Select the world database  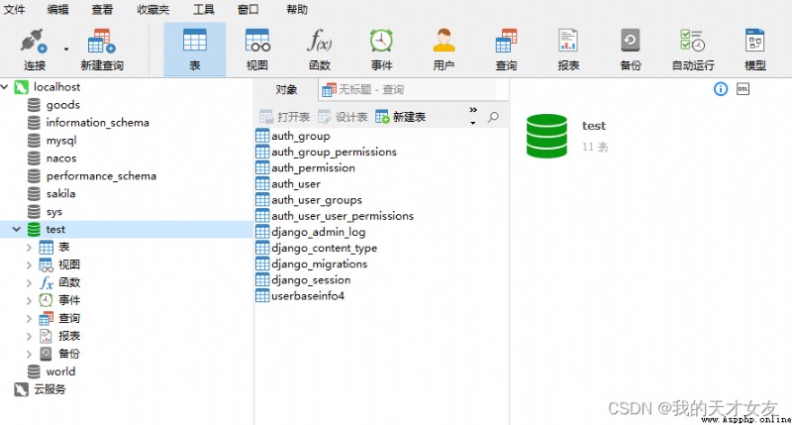point(60,372)
